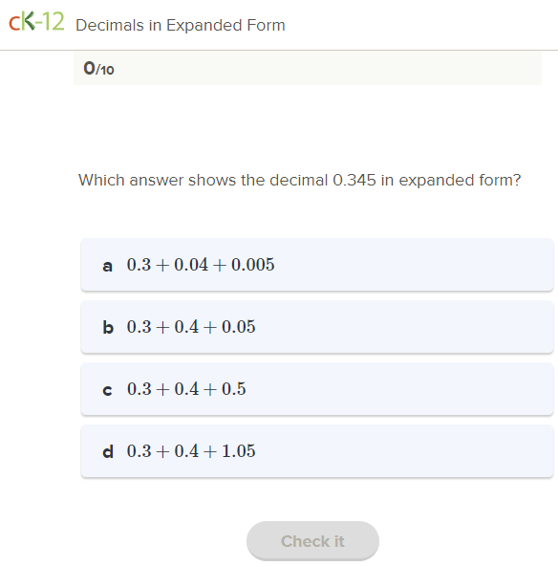
Task: Pick answer c: 0.3 + 0.4 + 0.5
Action: pyautogui.click(x=317, y=389)
